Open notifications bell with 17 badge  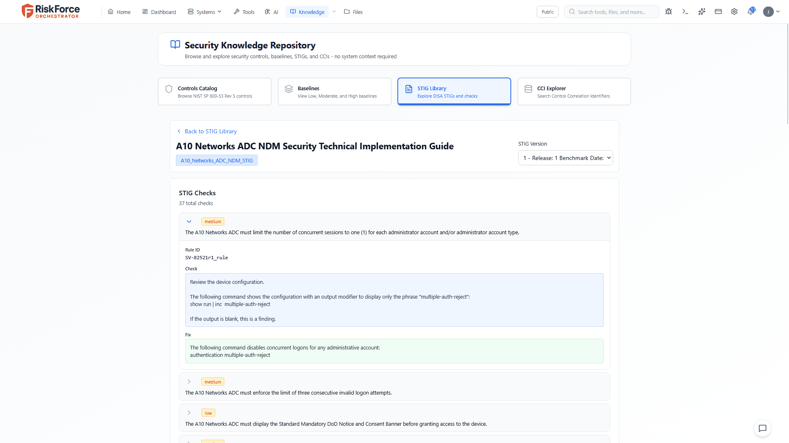pos(751,11)
